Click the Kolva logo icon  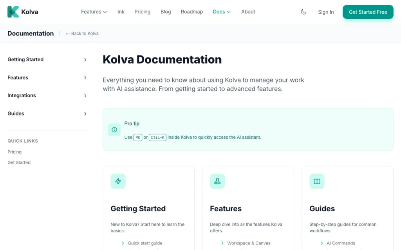pyautogui.click(x=13, y=12)
